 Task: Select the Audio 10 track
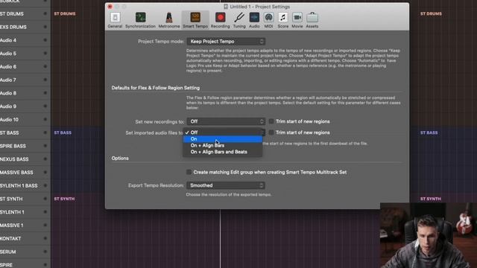25,119
